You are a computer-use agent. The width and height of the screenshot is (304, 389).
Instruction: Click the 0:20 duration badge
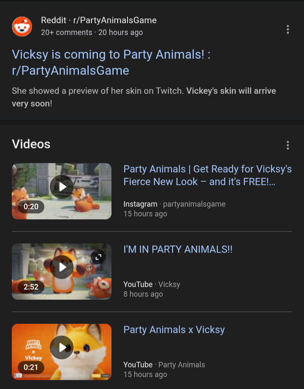click(31, 206)
